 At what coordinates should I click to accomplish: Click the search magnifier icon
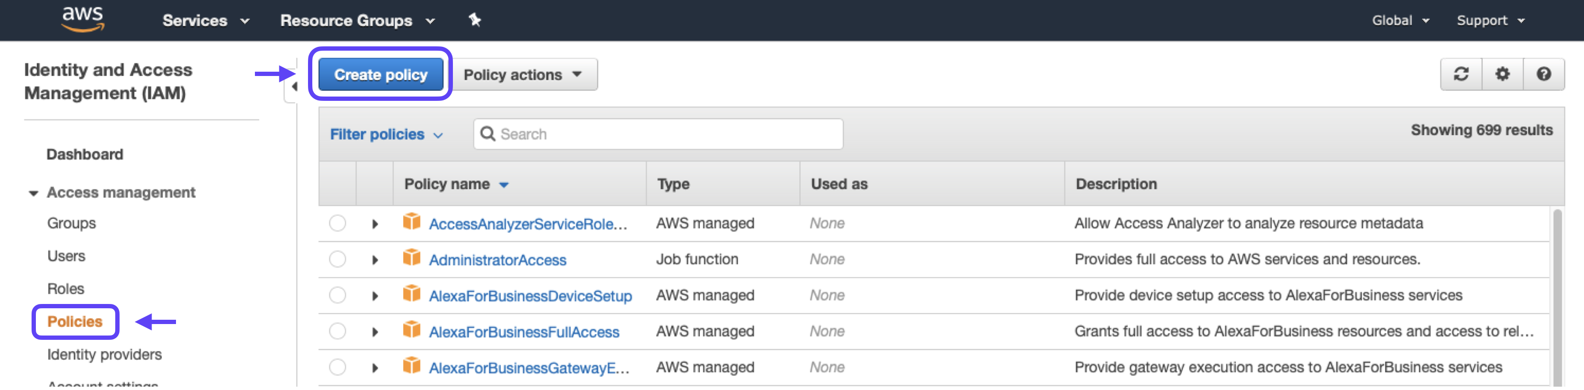(488, 134)
